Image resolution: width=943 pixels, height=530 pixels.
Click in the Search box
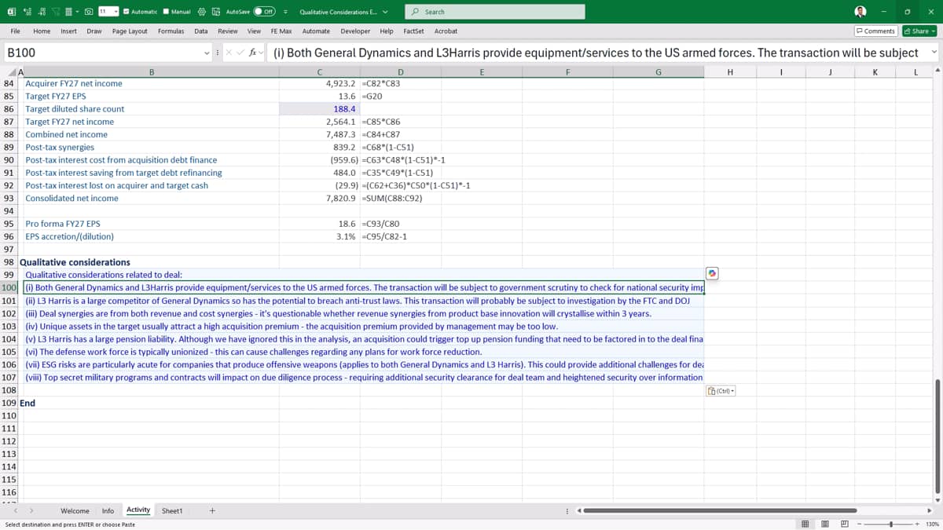tap(494, 12)
